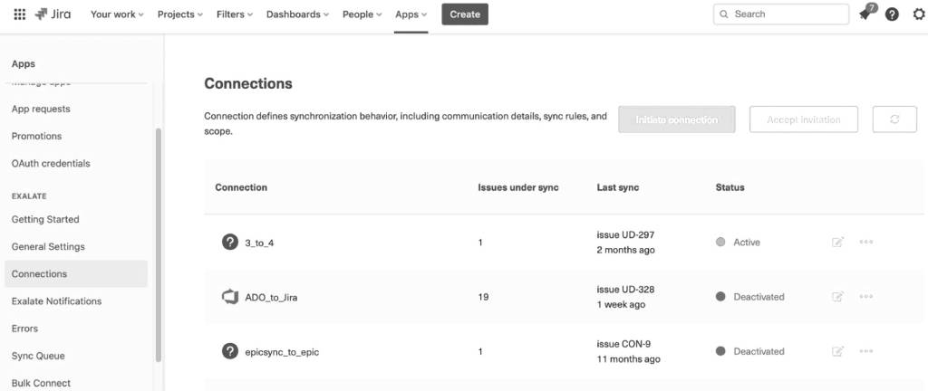The width and height of the screenshot is (928, 391).
Task: Click the refresh connections icon button
Action: pyautogui.click(x=894, y=119)
